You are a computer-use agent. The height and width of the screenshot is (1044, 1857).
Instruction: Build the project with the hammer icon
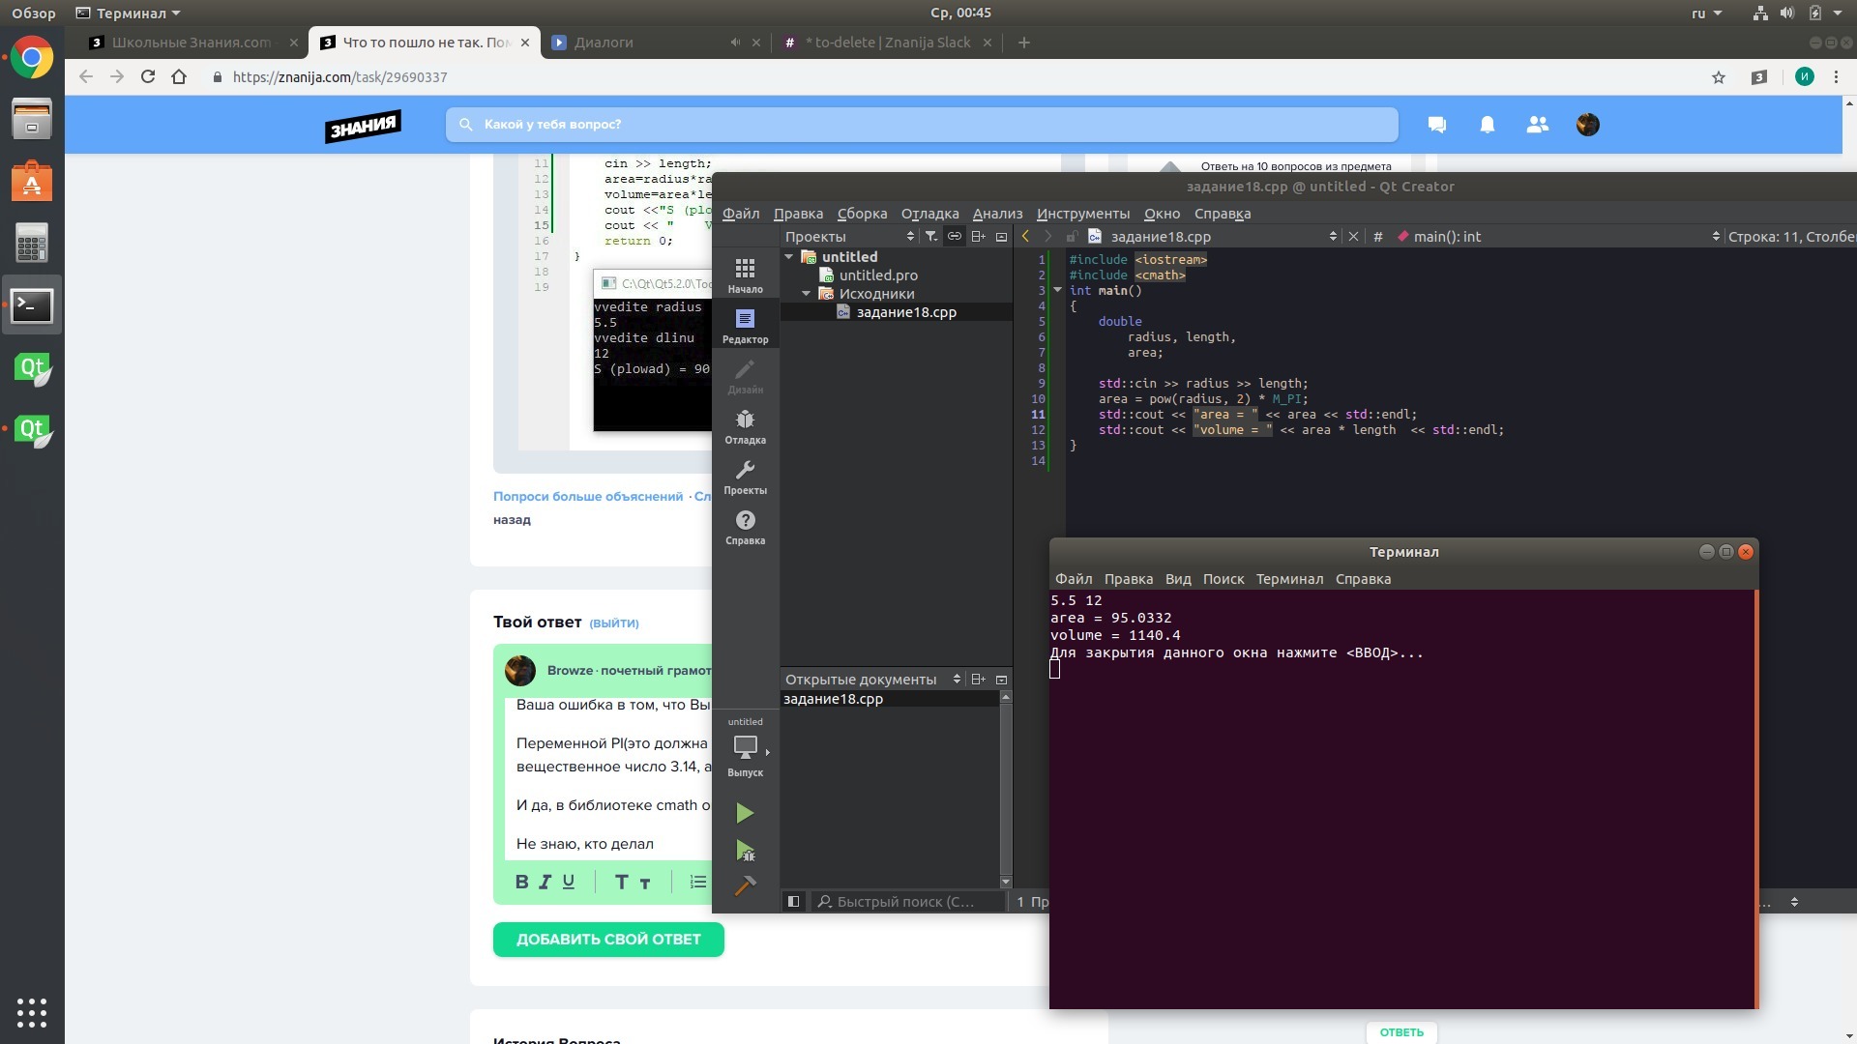745,885
